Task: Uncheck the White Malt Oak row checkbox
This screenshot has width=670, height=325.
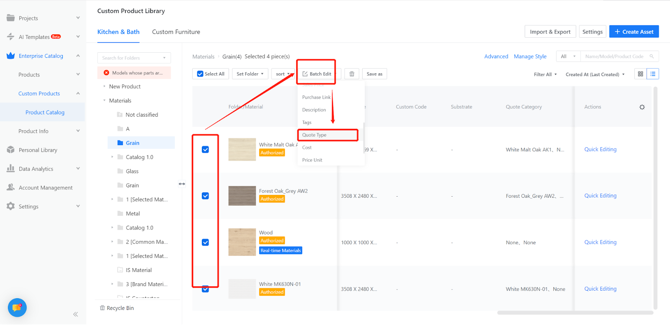Action: click(x=205, y=150)
